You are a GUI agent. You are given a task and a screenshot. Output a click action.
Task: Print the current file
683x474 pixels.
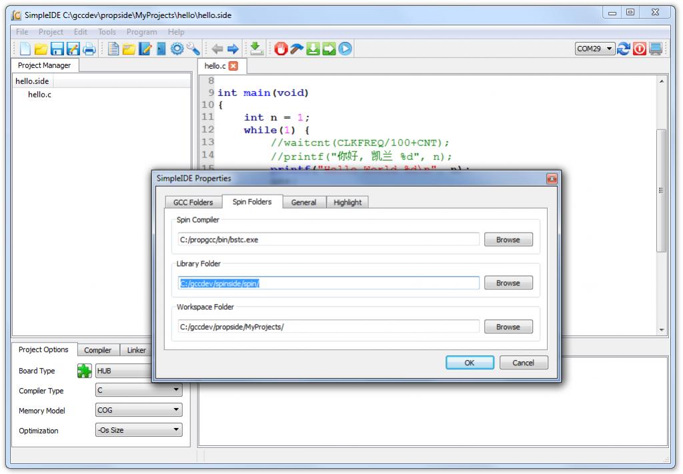coord(89,49)
